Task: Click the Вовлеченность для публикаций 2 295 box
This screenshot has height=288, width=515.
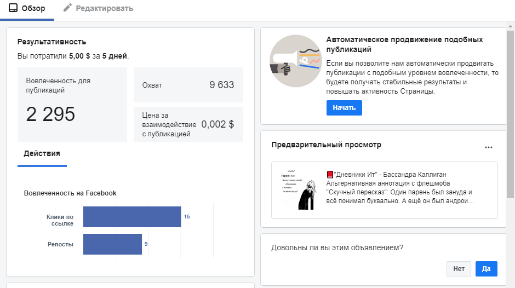Action: pos(72,104)
